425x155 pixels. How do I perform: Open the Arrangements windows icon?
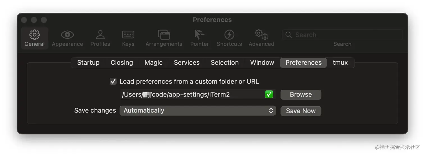coord(164,35)
